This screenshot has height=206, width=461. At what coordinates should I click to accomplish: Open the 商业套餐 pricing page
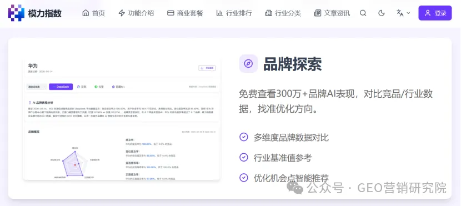pos(185,13)
